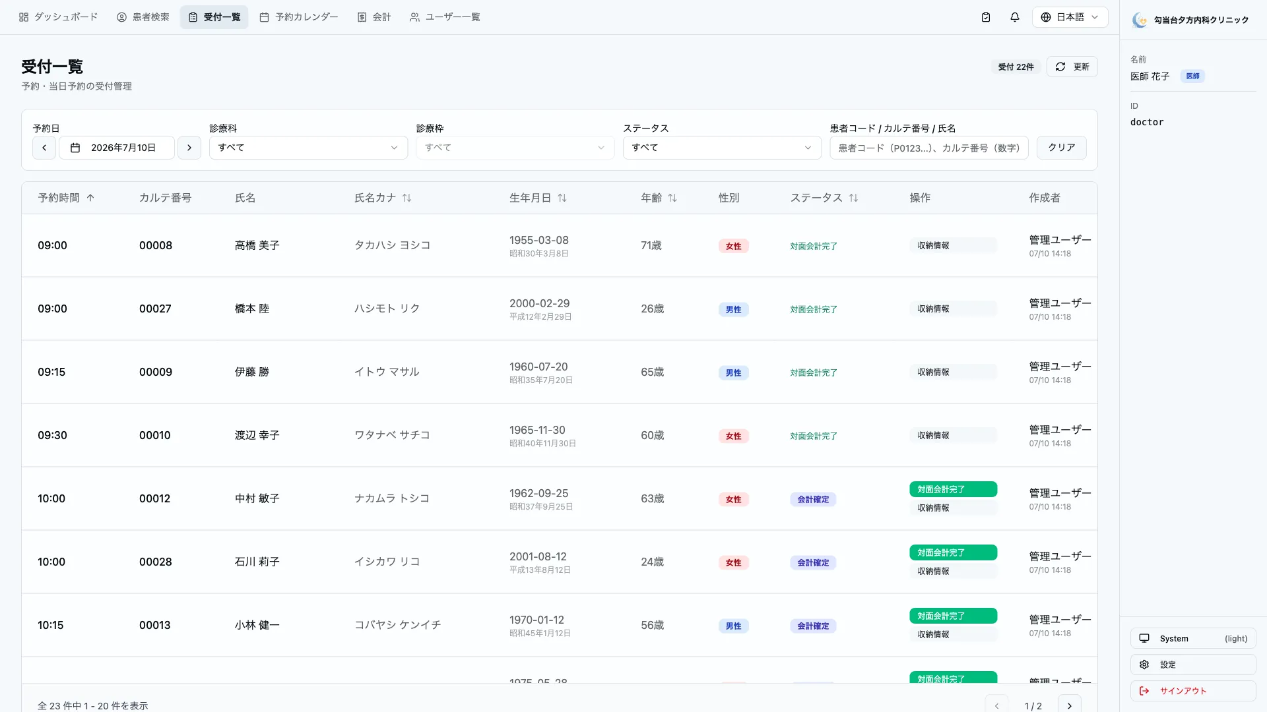Click the 医師 role badge
1267x712 pixels.
click(x=1192, y=76)
